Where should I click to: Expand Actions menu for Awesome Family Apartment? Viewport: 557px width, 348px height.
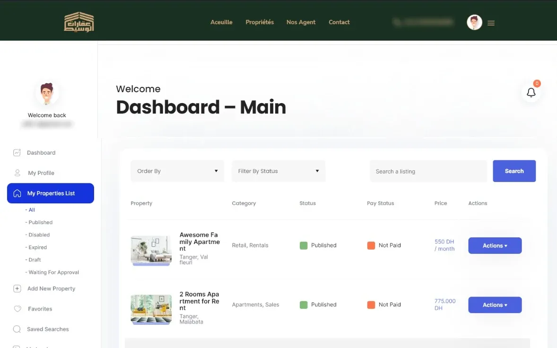coord(495,246)
